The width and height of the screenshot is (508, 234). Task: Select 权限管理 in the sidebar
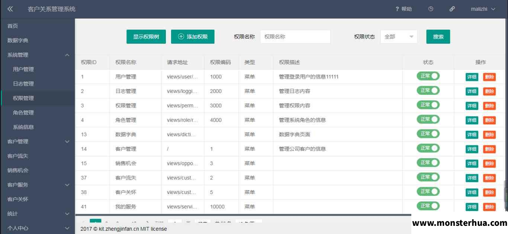[37, 98]
